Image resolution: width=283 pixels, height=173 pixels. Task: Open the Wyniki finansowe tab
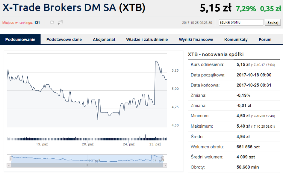click(x=196, y=40)
